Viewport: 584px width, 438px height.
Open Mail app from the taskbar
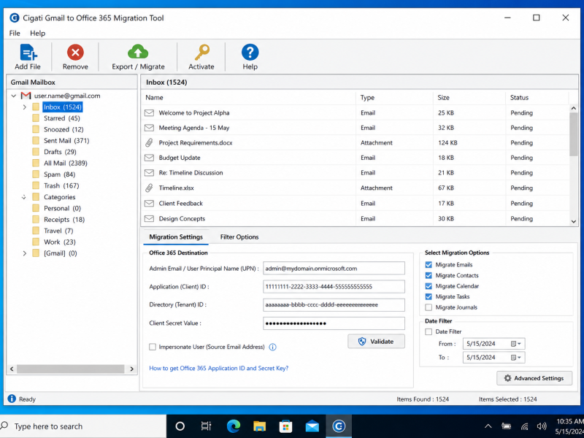tap(312, 426)
